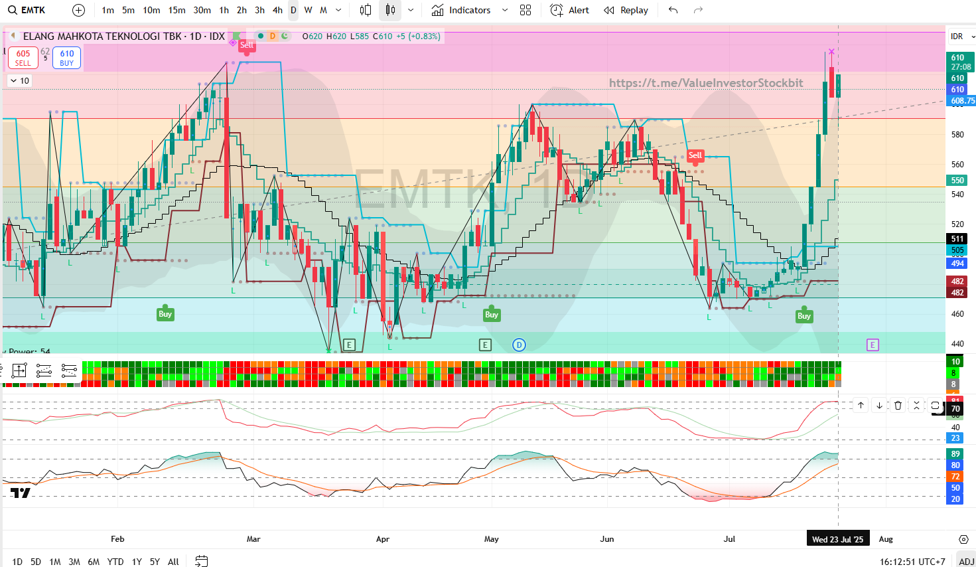
Task: Click the 610 BUY button
Action: tap(67, 58)
